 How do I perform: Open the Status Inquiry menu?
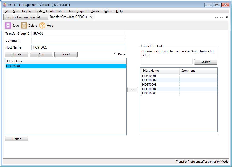click(22, 11)
